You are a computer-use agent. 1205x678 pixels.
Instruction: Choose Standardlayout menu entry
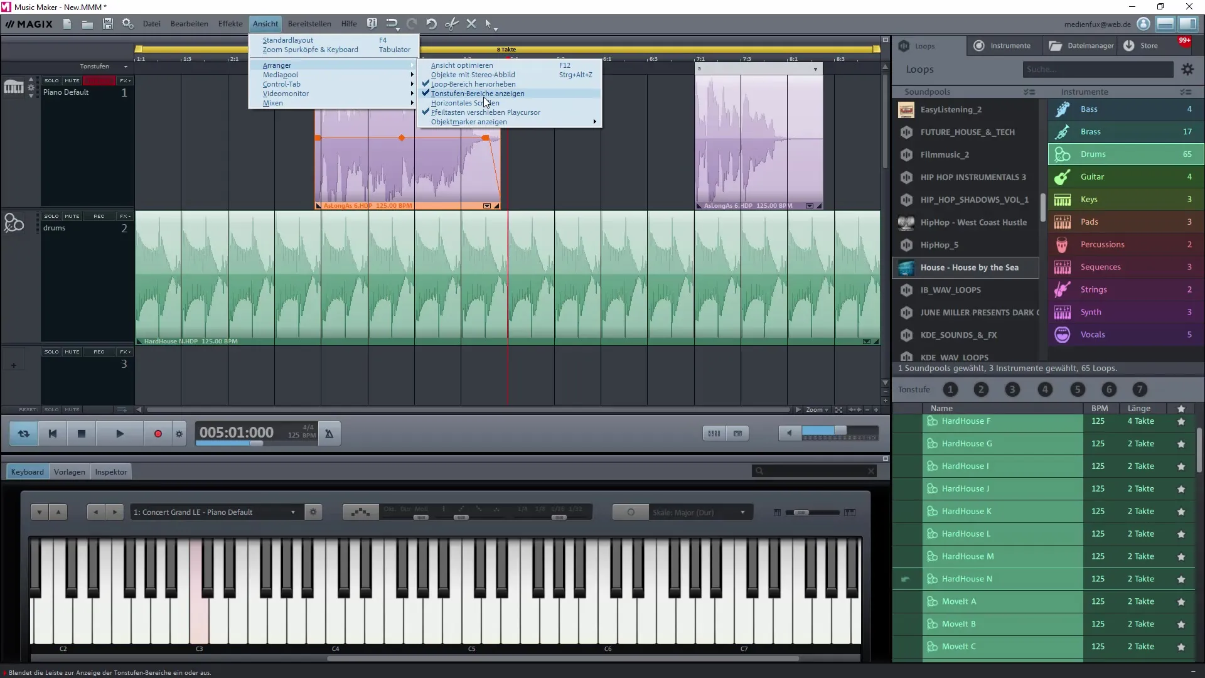point(333,40)
